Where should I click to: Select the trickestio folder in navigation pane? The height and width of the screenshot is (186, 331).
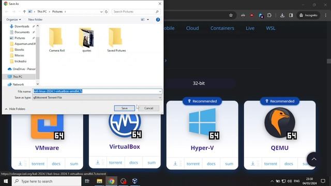click(21, 61)
